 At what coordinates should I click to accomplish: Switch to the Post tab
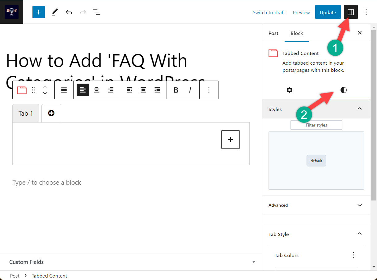tap(273, 33)
